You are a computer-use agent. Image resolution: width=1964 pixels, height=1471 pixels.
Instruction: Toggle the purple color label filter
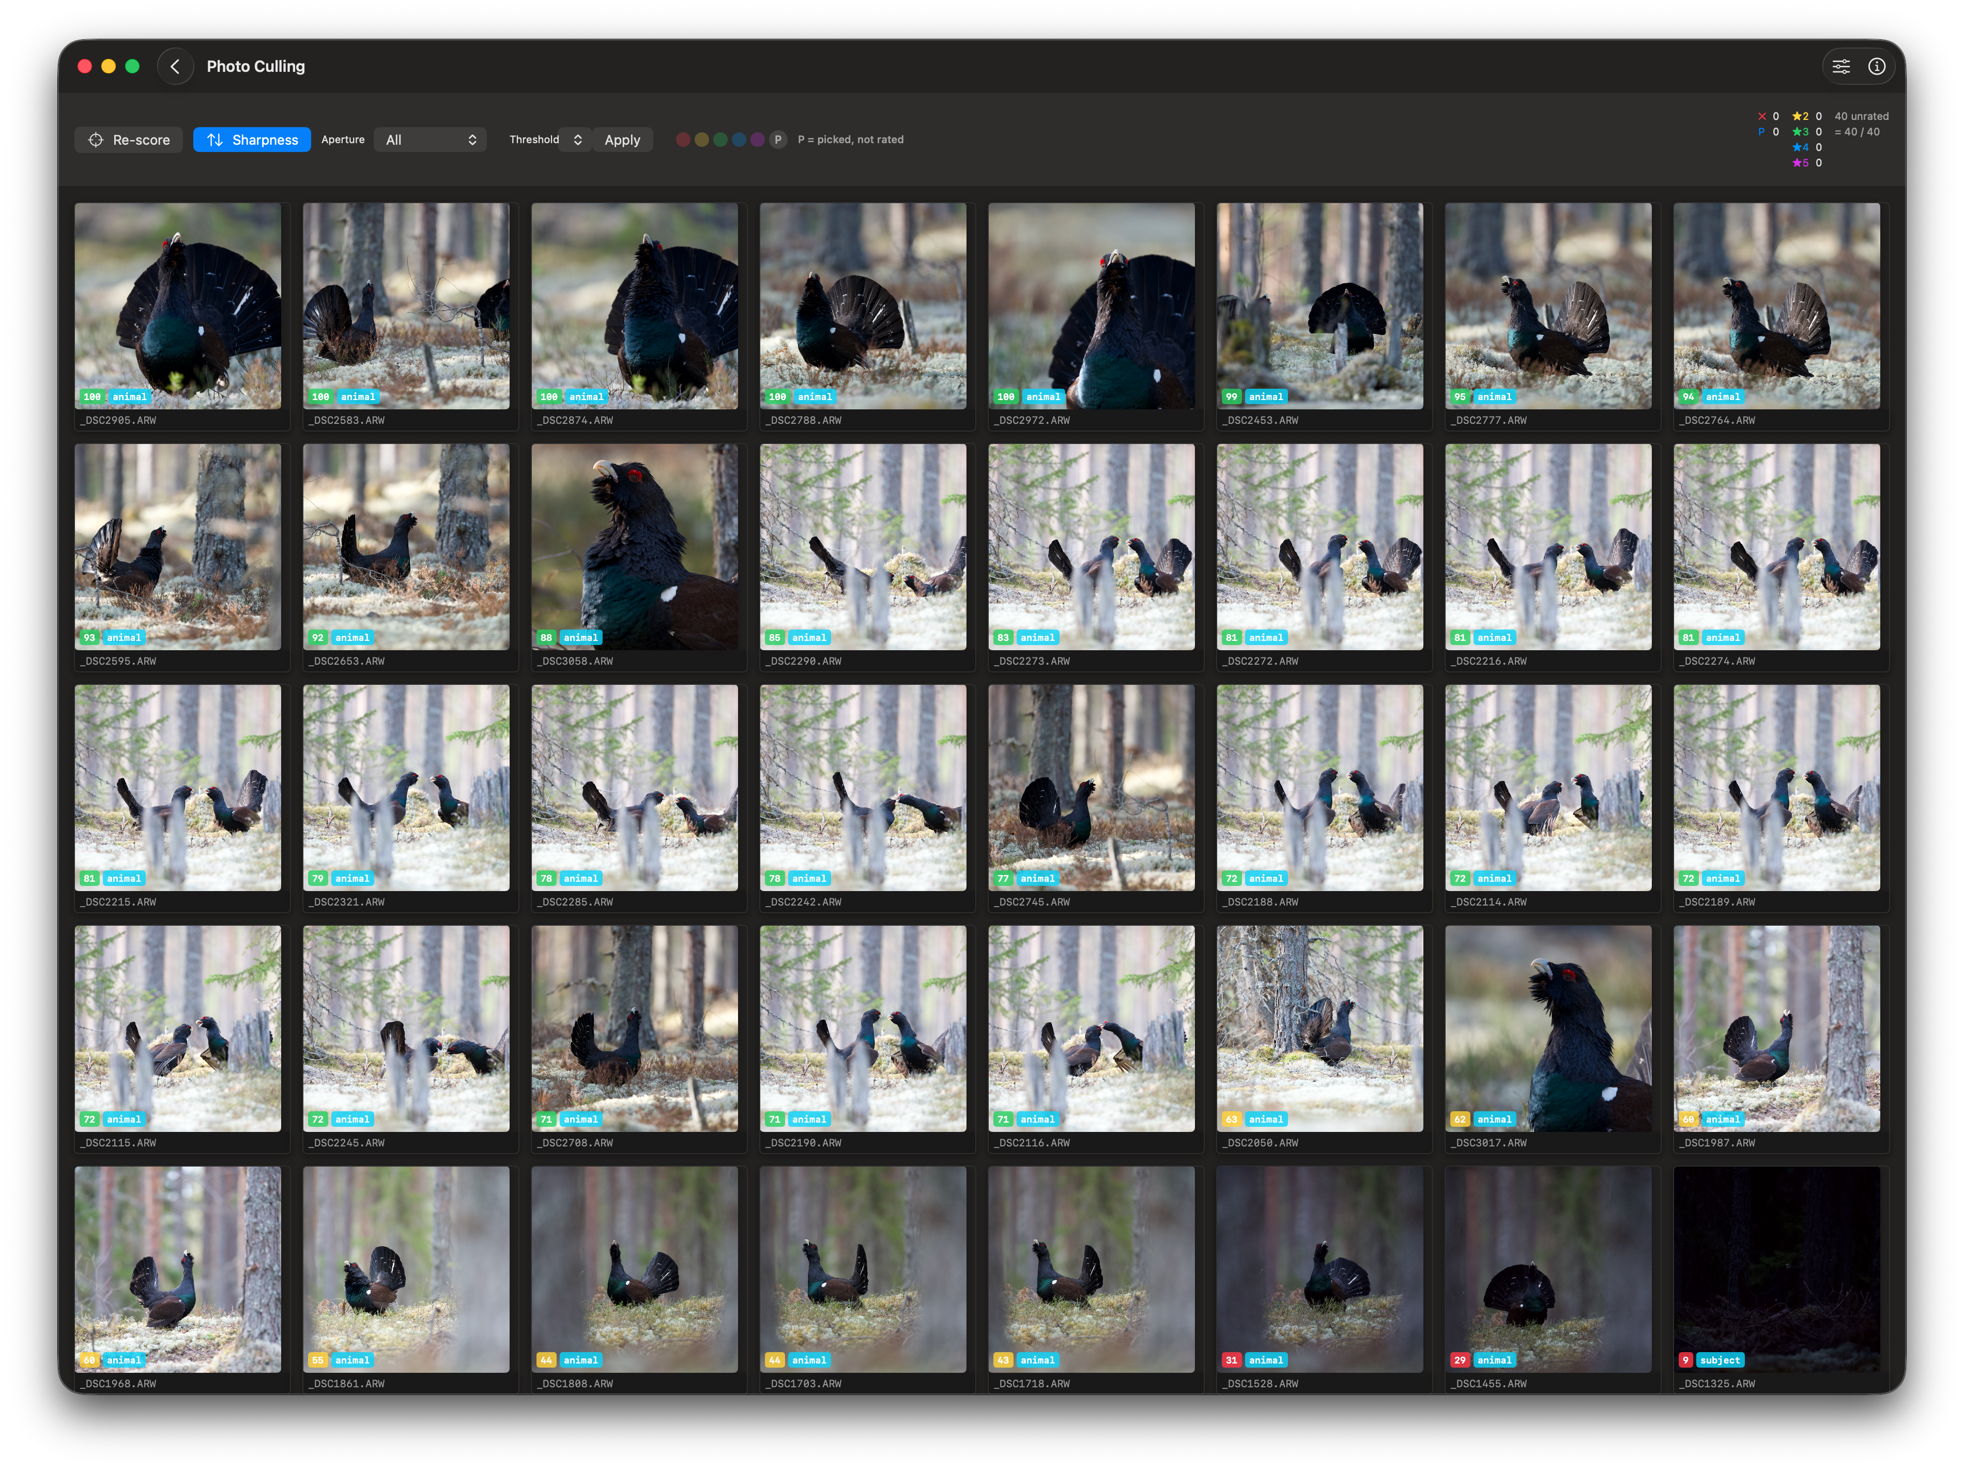(757, 140)
